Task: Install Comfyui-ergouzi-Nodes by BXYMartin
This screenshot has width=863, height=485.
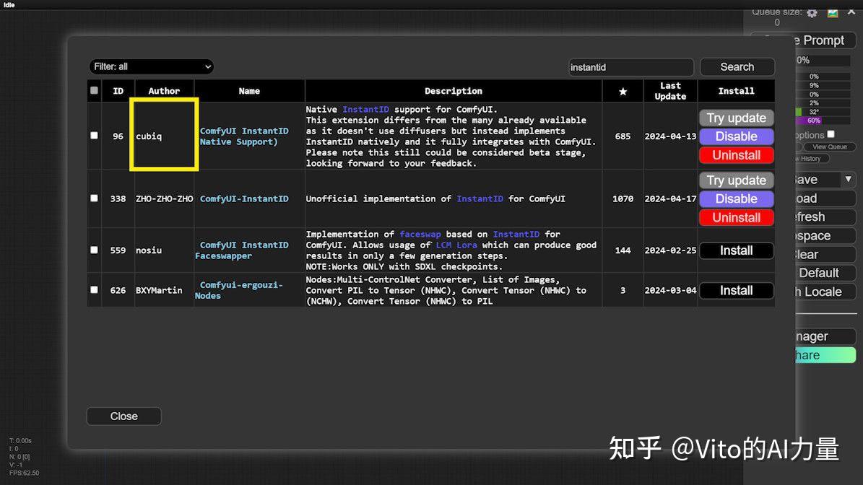Action: click(736, 290)
